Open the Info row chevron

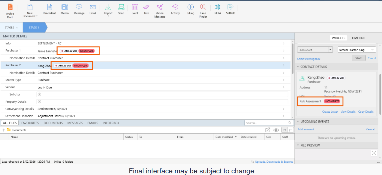283,43
